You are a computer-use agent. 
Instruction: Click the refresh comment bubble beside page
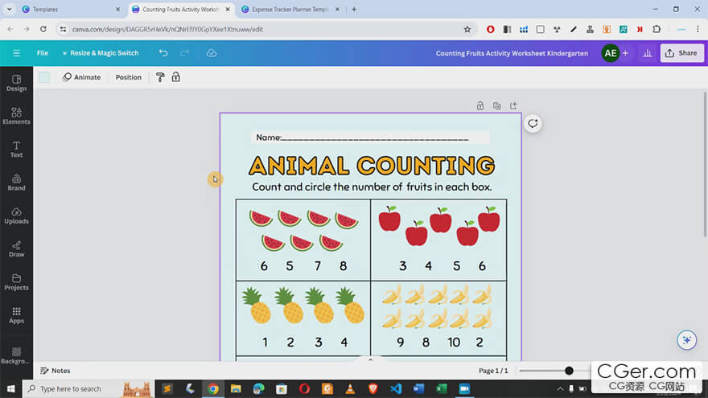(533, 124)
